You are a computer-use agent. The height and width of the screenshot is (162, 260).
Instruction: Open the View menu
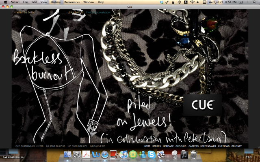[44, 2]
